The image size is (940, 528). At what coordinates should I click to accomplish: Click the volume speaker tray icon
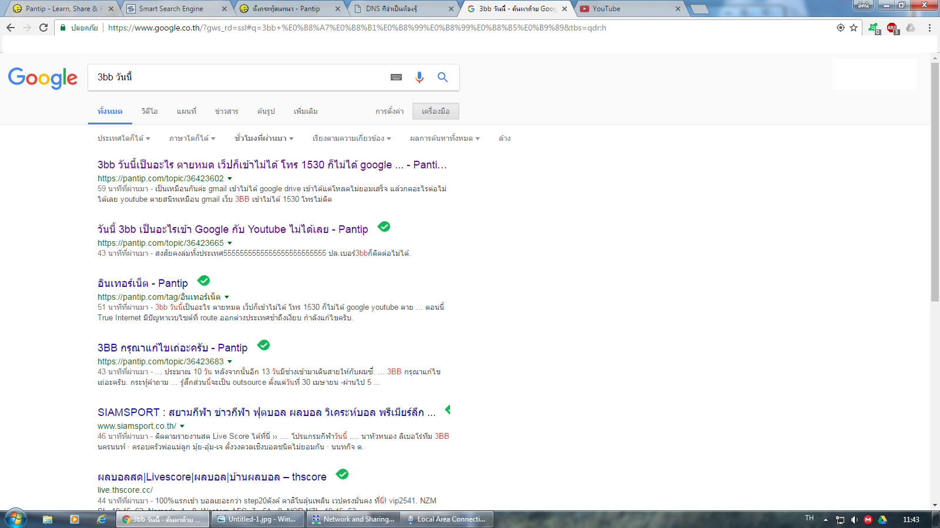[854, 520]
